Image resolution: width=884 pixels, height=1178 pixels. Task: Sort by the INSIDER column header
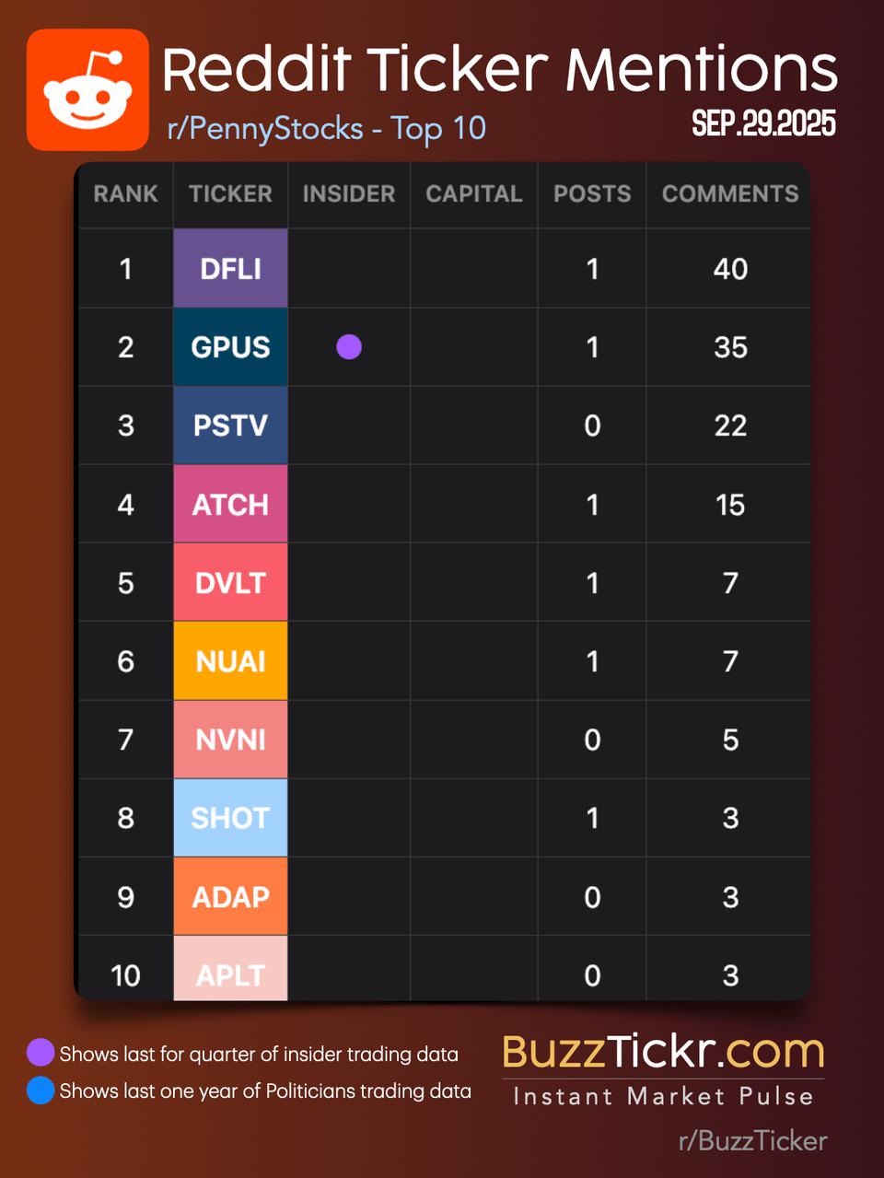point(349,194)
